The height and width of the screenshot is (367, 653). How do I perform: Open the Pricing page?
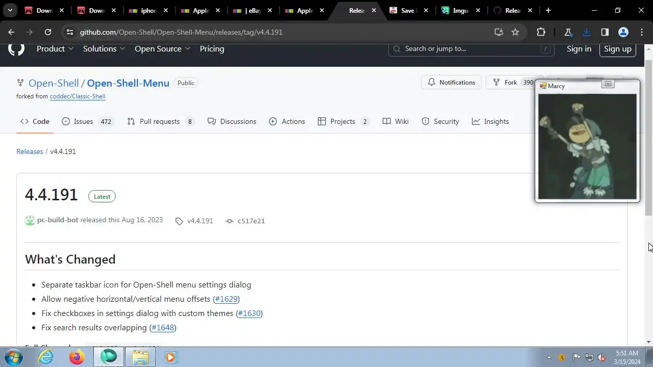[212, 49]
